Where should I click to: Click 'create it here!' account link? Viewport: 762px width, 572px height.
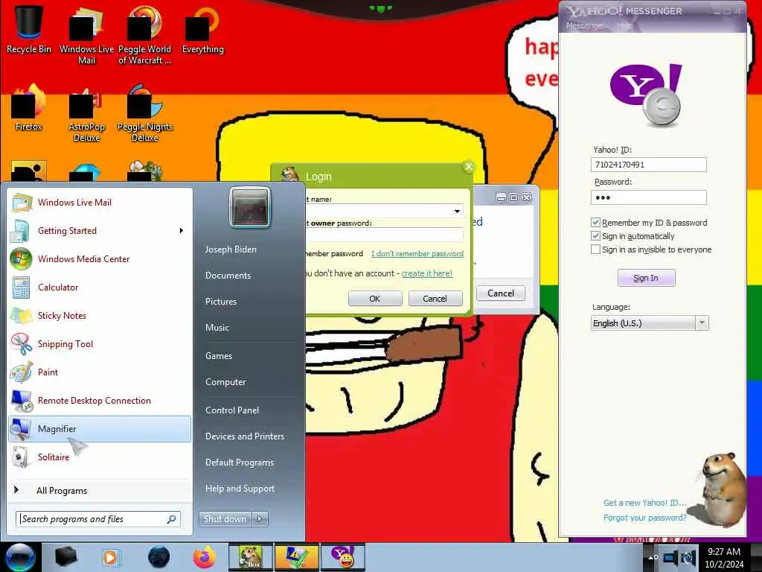pos(426,273)
